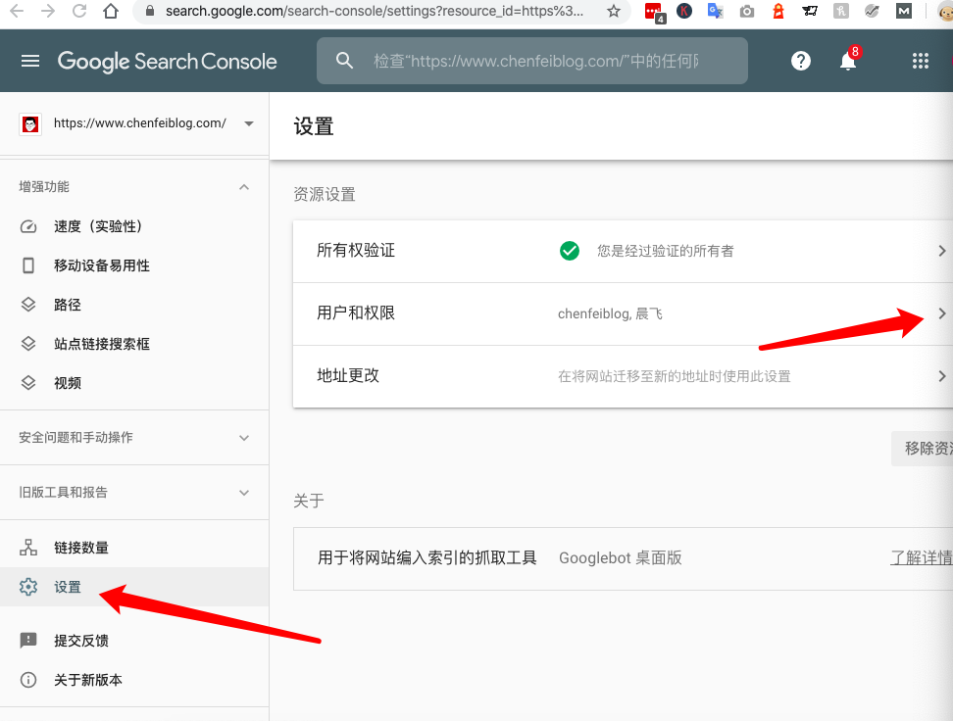Click the layers icon next to 视频
The height and width of the screenshot is (721, 953).
click(28, 383)
